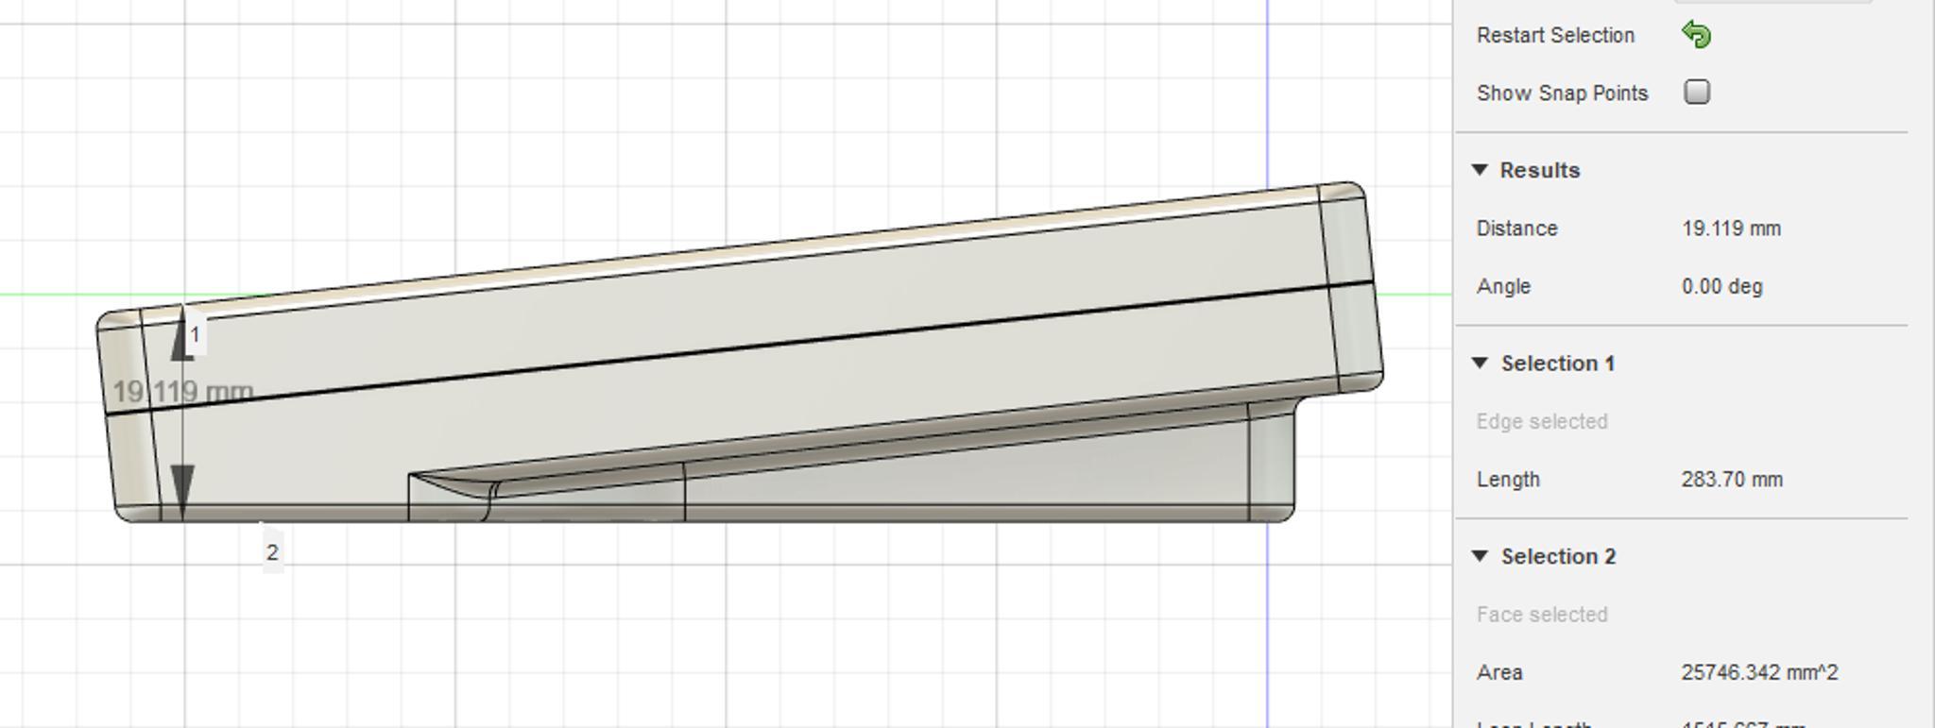Click the 19.119 mm dimension label on canvas

tap(183, 392)
